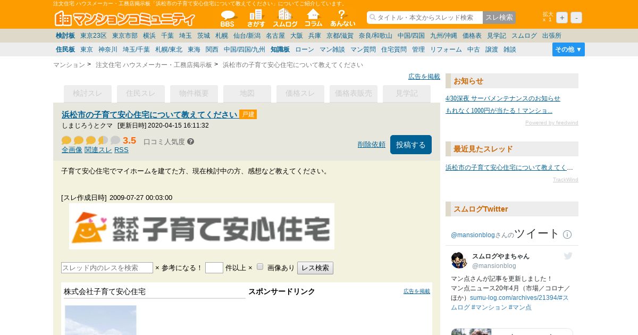The image size is (638, 335).
Task: Open the 4/30深夜 サーバメンテナンス notice
Action: (503, 98)
